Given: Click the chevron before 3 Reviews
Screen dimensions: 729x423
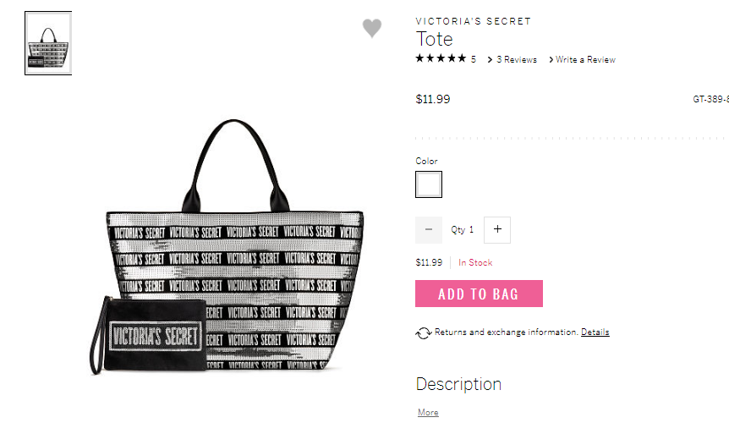Looking at the screenshot, I should (490, 59).
